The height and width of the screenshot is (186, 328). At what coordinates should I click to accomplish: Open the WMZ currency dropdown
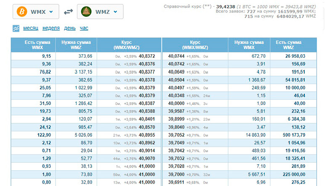pyautogui.click(x=100, y=11)
